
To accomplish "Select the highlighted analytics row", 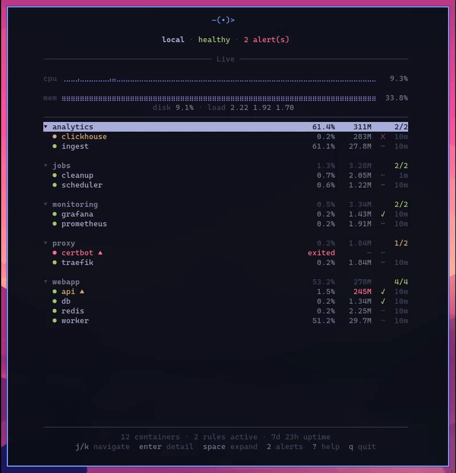I will coord(171,127).
